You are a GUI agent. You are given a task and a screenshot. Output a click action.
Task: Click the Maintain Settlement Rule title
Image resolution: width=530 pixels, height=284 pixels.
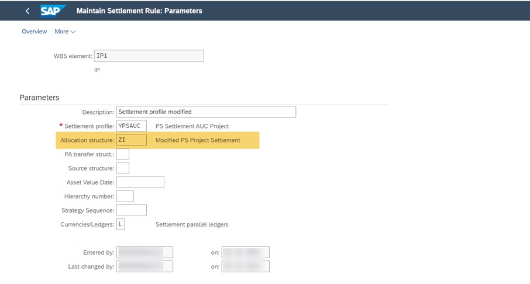[139, 11]
